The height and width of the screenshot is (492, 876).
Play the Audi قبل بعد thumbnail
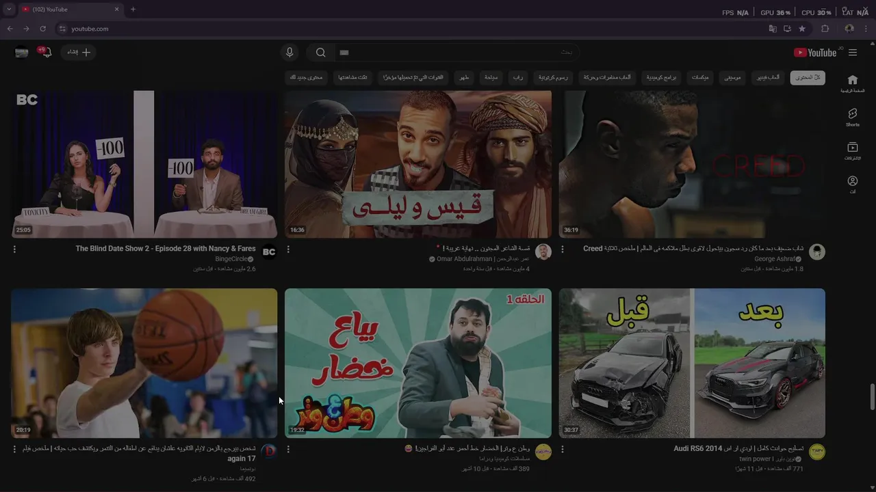click(x=692, y=363)
